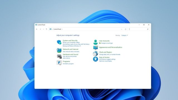Click Let Windows suggest settings
Viewport: 178px width, 100px height.
coord(107,59)
